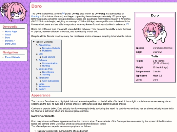Jump to Notes contents entry
177x132 pixels.
point(41,84)
